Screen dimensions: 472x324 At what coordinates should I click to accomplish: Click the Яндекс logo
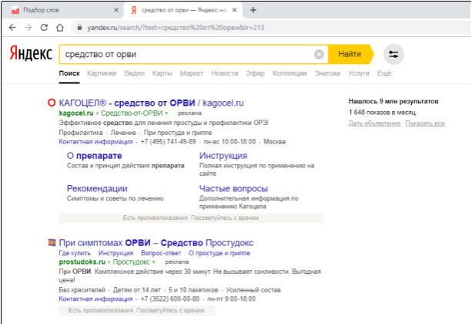[x=31, y=53]
